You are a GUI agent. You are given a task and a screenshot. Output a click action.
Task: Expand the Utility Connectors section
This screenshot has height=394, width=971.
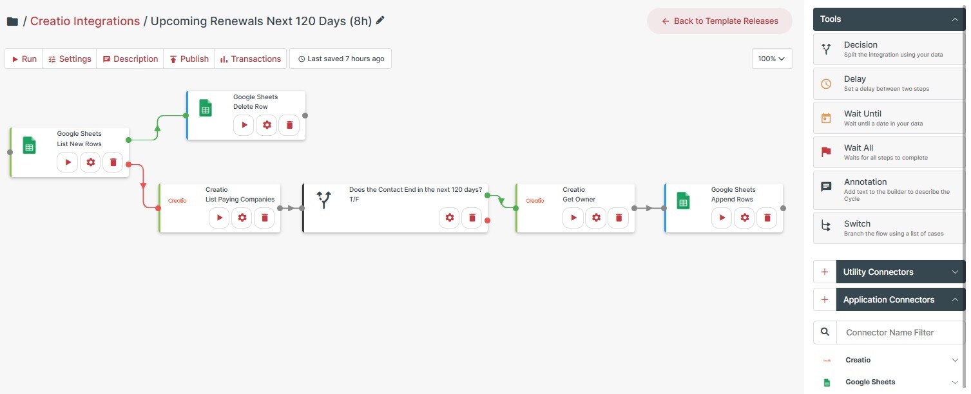click(955, 272)
